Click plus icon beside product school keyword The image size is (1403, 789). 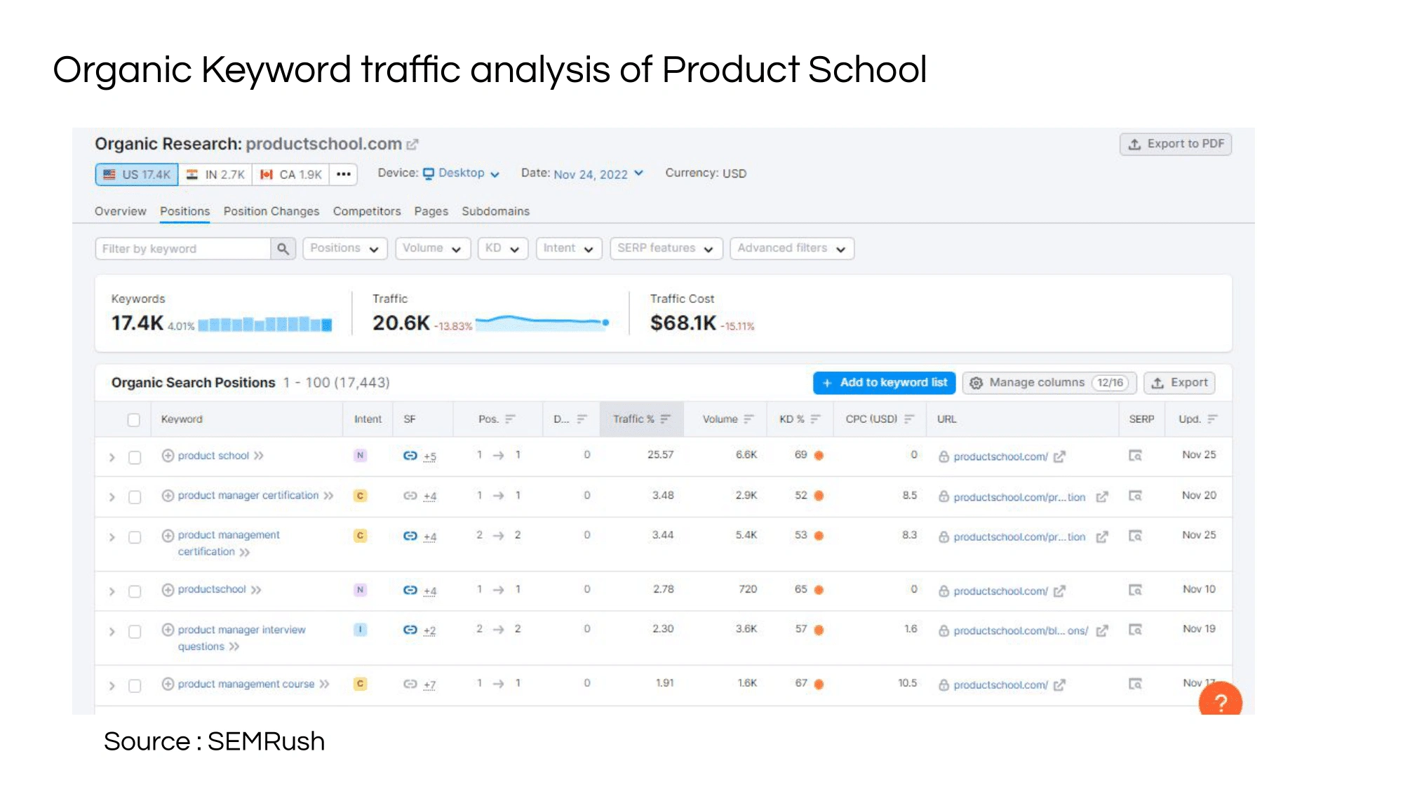point(168,456)
